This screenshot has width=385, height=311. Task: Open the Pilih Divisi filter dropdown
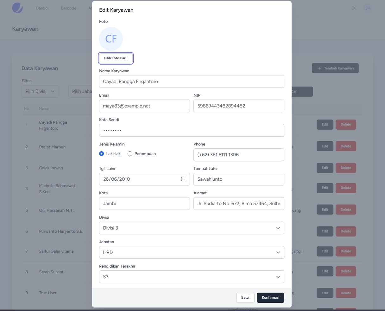click(x=40, y=91)
